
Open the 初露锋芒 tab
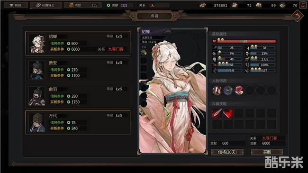[46, 5]
